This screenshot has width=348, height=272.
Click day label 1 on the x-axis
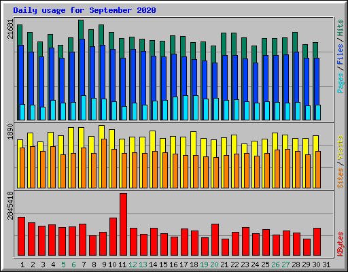[22, 265]
